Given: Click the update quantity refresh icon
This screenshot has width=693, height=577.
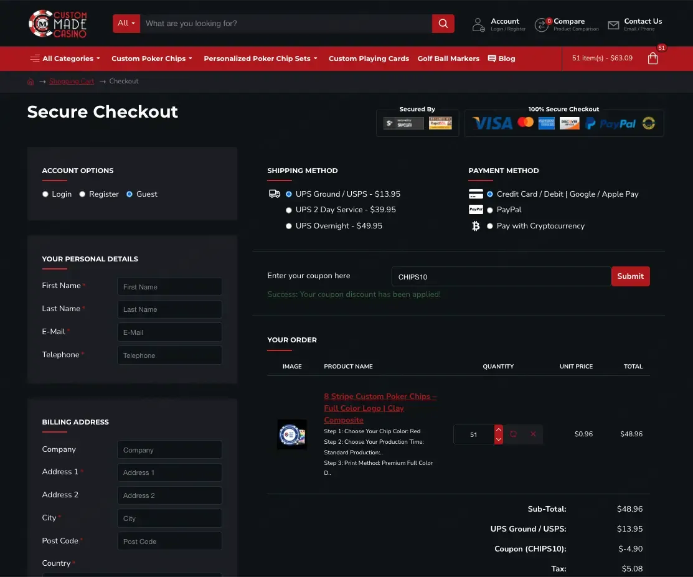Looking at the screenshot, I should (x=513, y=434).
